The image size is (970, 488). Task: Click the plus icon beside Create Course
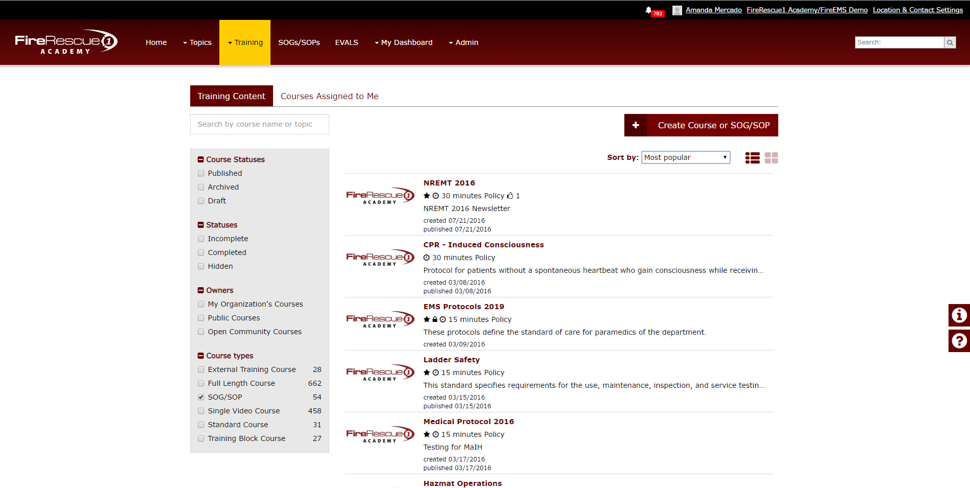click(x=636, y=125)
